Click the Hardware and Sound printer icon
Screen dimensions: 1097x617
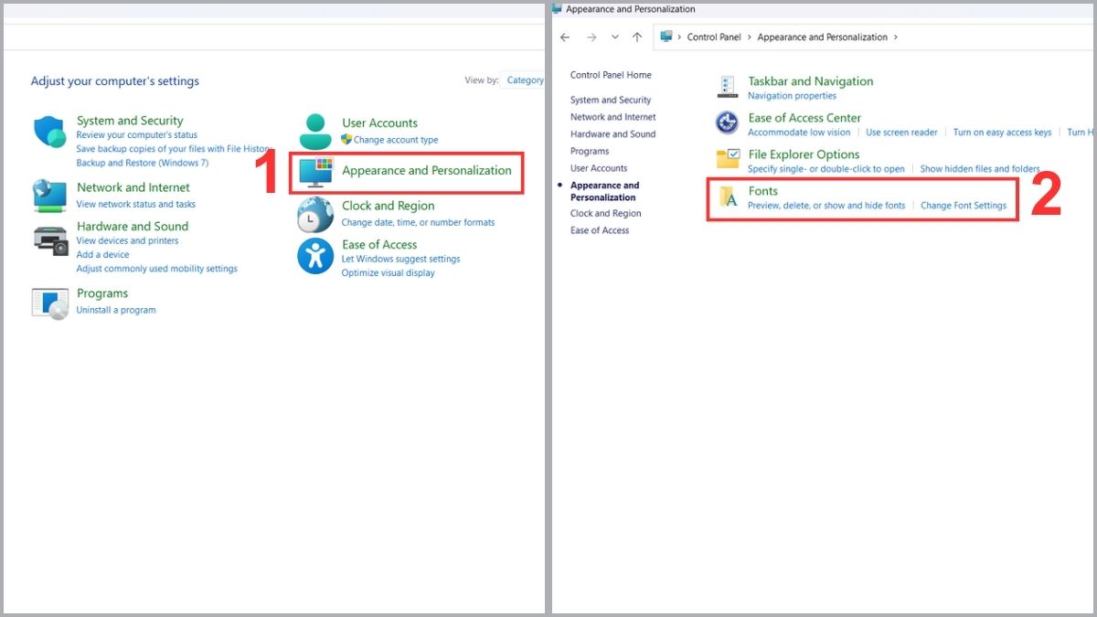50,239
